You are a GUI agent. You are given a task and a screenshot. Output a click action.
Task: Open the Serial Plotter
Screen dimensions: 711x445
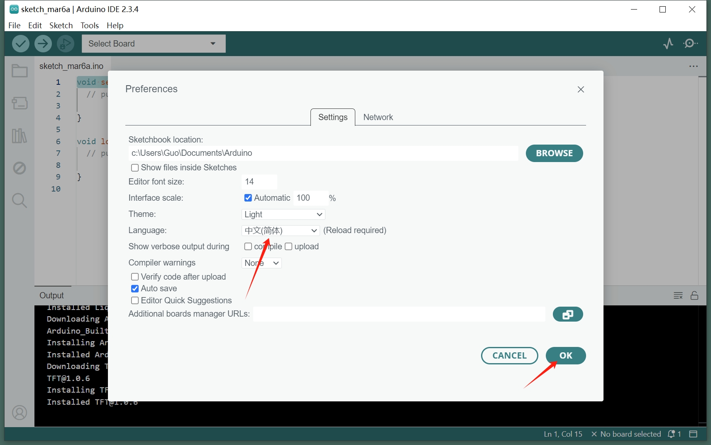(x=668, y=44)
